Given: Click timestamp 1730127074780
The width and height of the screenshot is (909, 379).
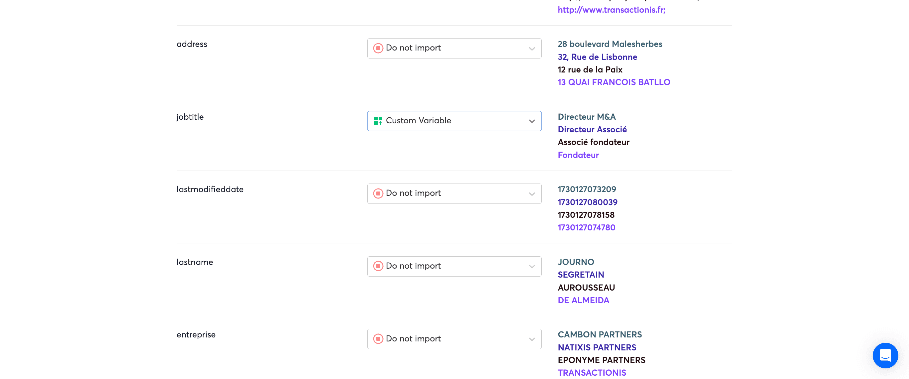Looking at the screenshot, I should click(586, 228).
